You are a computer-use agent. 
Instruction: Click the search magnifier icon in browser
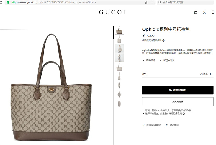tap(160, 2)
